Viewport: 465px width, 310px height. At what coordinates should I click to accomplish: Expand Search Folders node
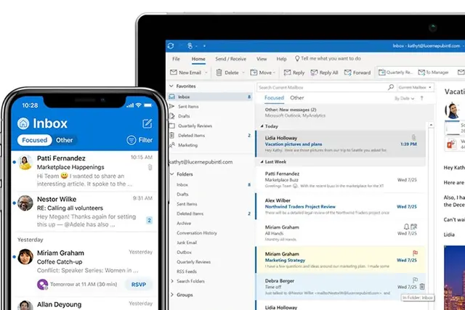click(172, 281)
